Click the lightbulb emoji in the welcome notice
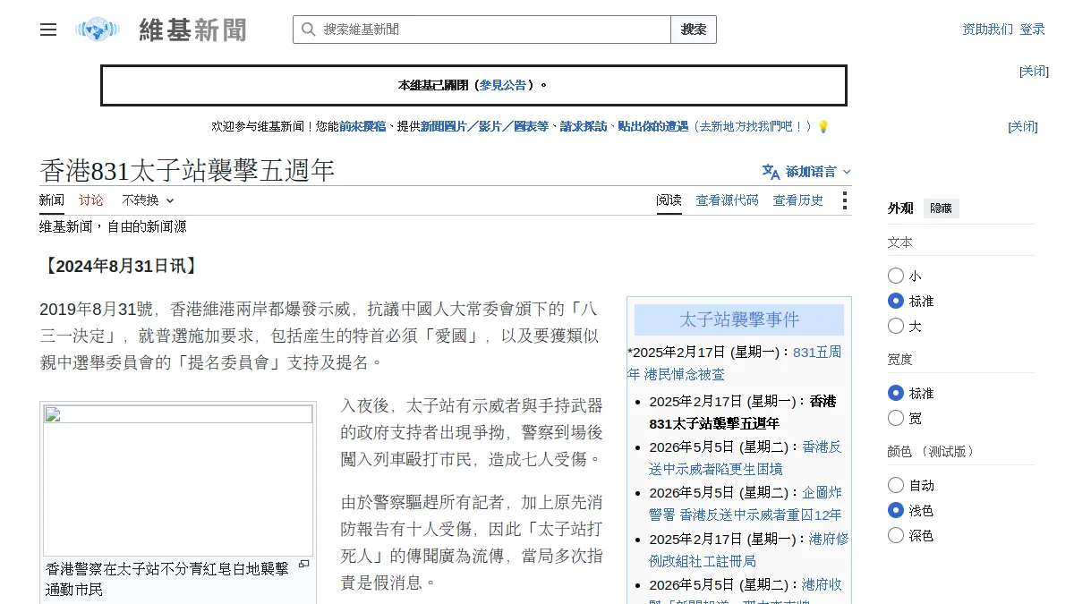The width and height of the screenshot is (1074, 604). pos(823,127)
